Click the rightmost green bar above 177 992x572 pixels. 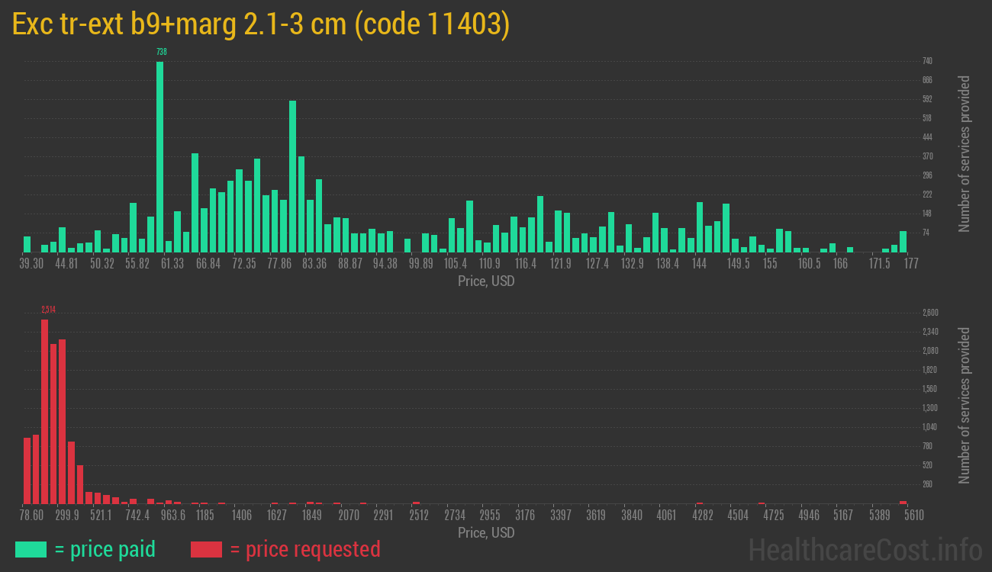tap(903, 241)
